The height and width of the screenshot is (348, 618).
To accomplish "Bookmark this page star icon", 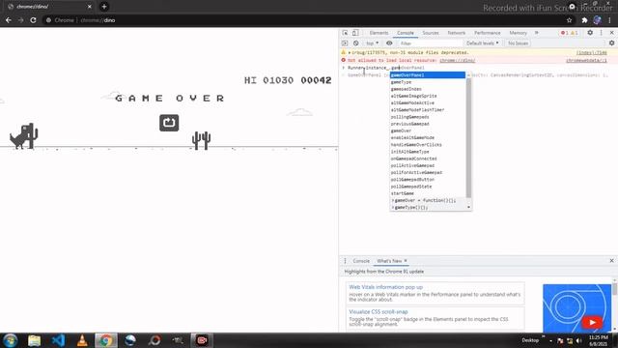I will click(569, 20).
